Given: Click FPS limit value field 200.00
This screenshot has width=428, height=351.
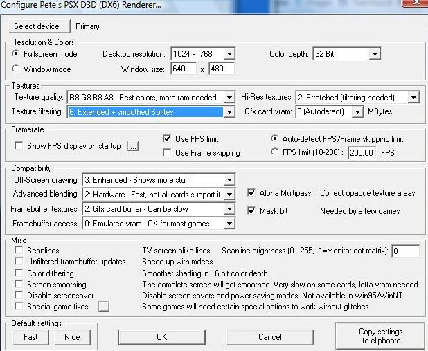Looking at the screenshot, I should pyautogui.click(x=362, y=152).
